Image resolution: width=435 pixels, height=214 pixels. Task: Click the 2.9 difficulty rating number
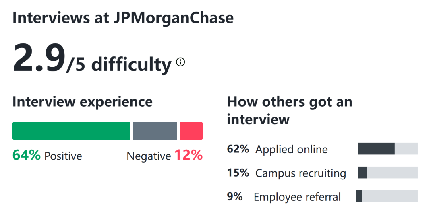tap(39, 59)
